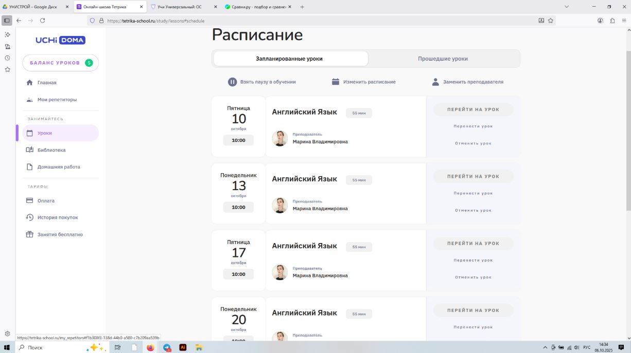This screenshot has width=631, height=353.
Task: Click the UCHi DOMA logo
Action: coord(60,40)
